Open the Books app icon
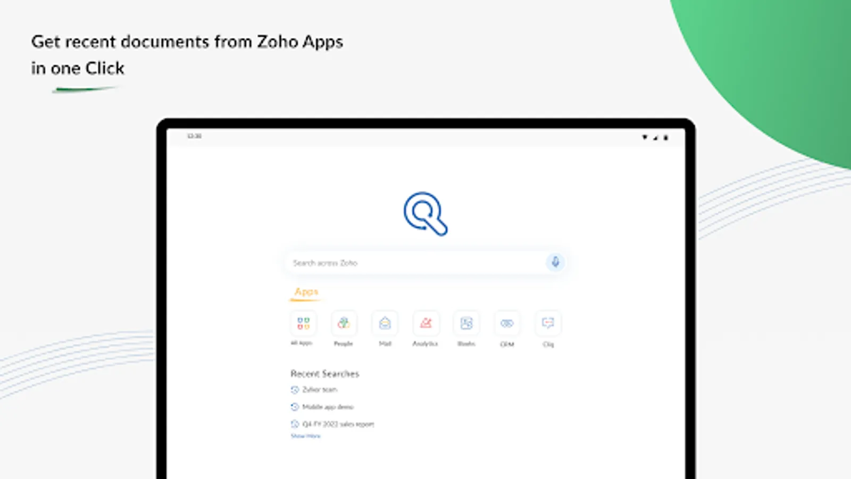This screenshot has width=851, height=479. [466, 323]
